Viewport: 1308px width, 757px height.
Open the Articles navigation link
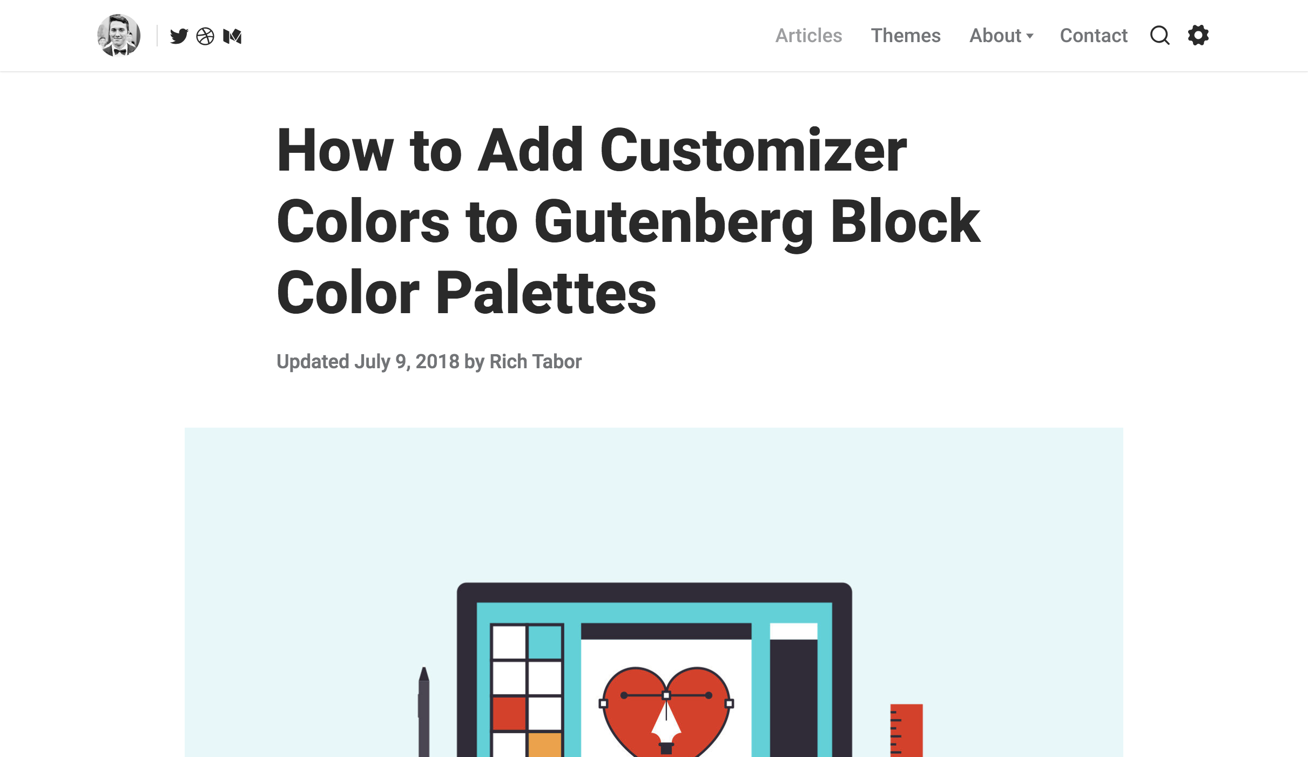(x=808, y=35)
